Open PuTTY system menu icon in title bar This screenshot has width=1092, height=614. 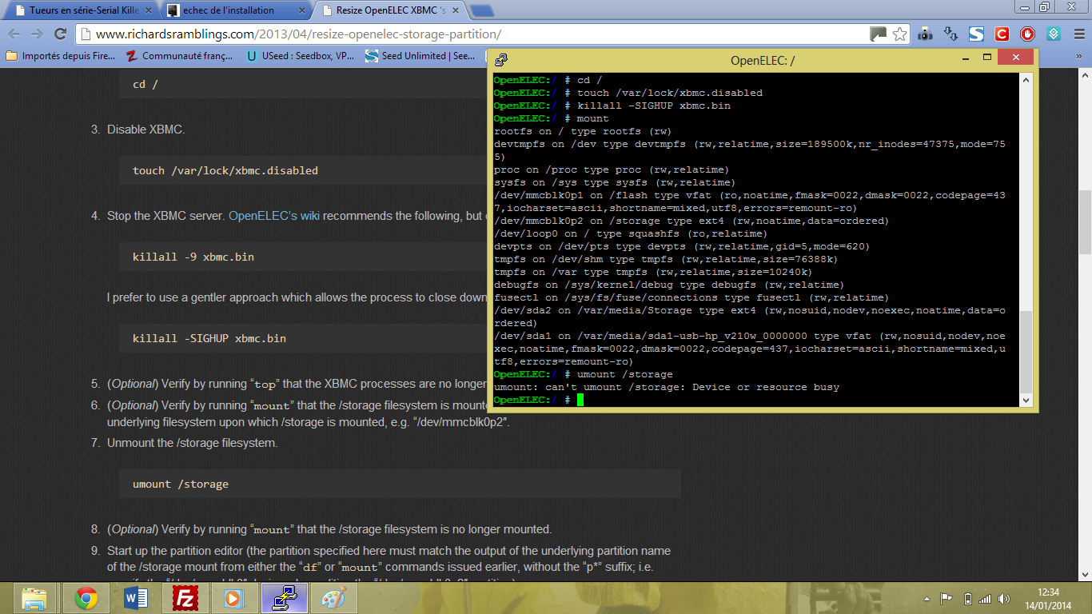coord(500,60)
